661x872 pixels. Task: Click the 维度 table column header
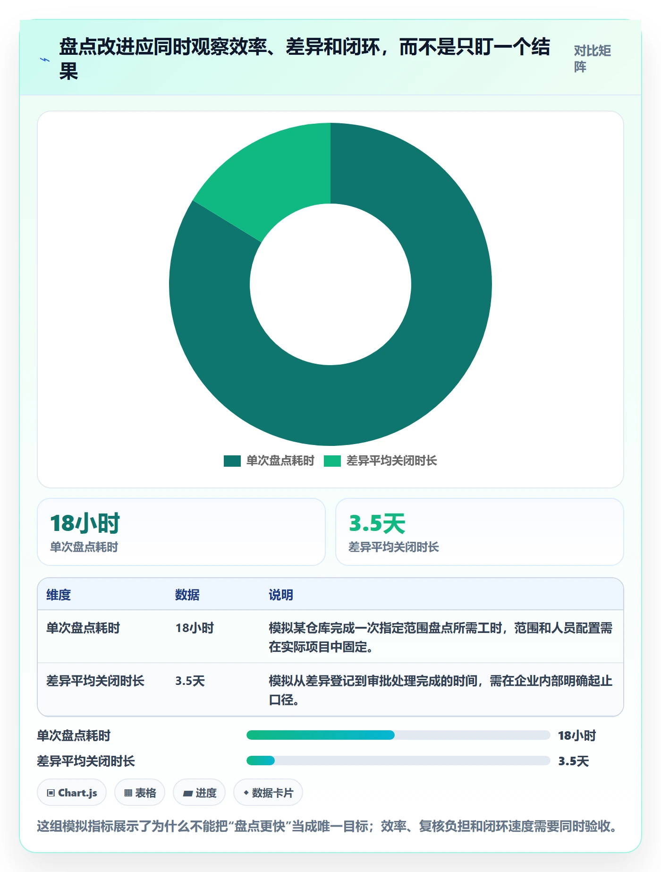59,595
